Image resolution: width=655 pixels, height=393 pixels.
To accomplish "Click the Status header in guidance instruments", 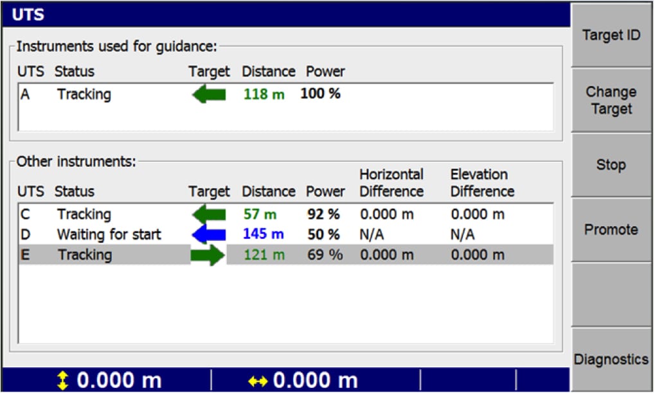I will [75, 71].
